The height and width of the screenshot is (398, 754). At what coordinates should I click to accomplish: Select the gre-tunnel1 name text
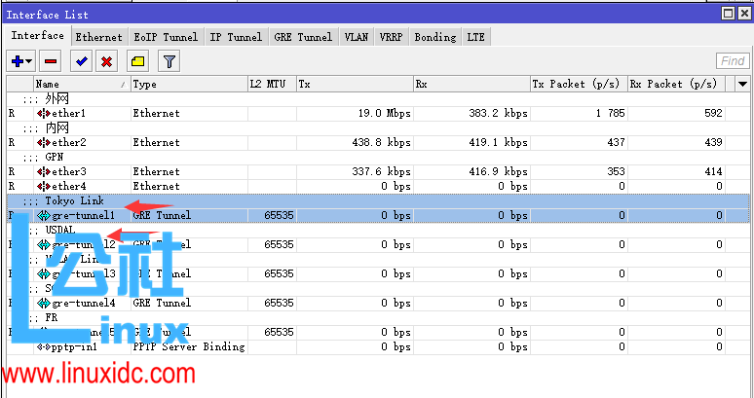(83, 216)
